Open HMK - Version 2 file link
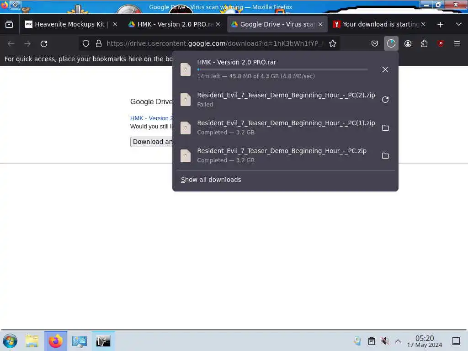Image resolution: width=468 pixels, height=351 pixels. coord(152,118)
